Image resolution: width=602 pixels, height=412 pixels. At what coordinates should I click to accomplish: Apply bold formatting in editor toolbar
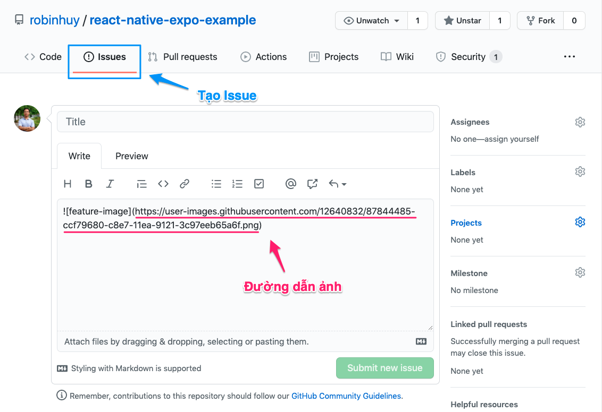[x=88, y=184]
